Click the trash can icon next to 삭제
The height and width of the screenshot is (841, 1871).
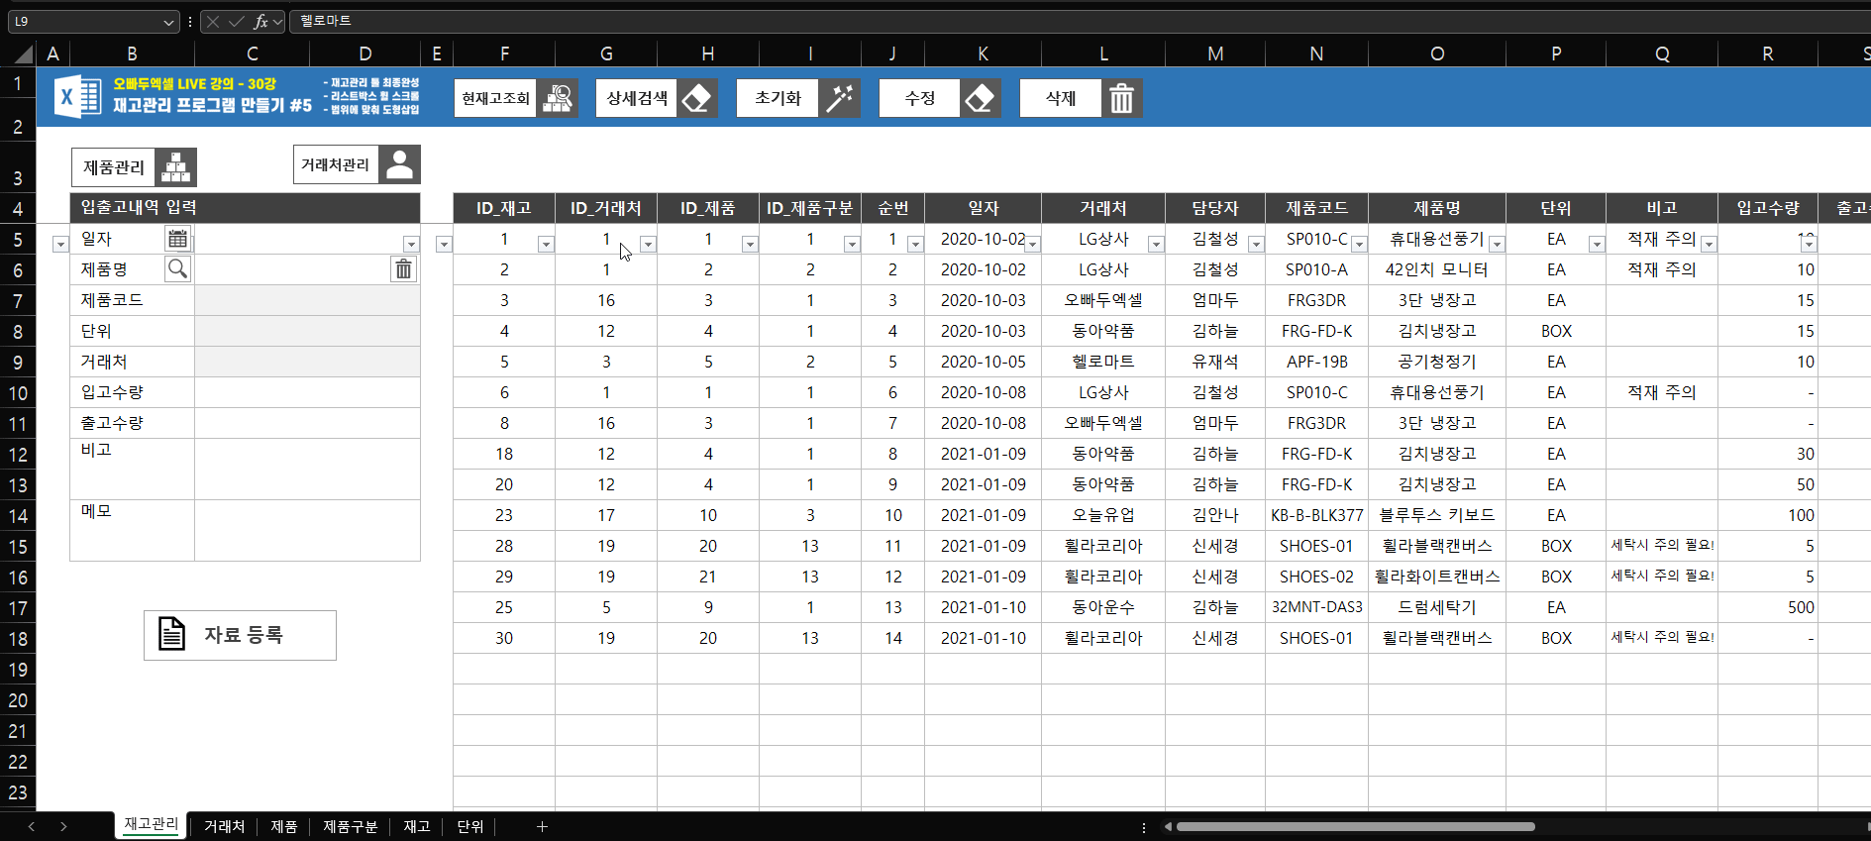coord(1121,98)
